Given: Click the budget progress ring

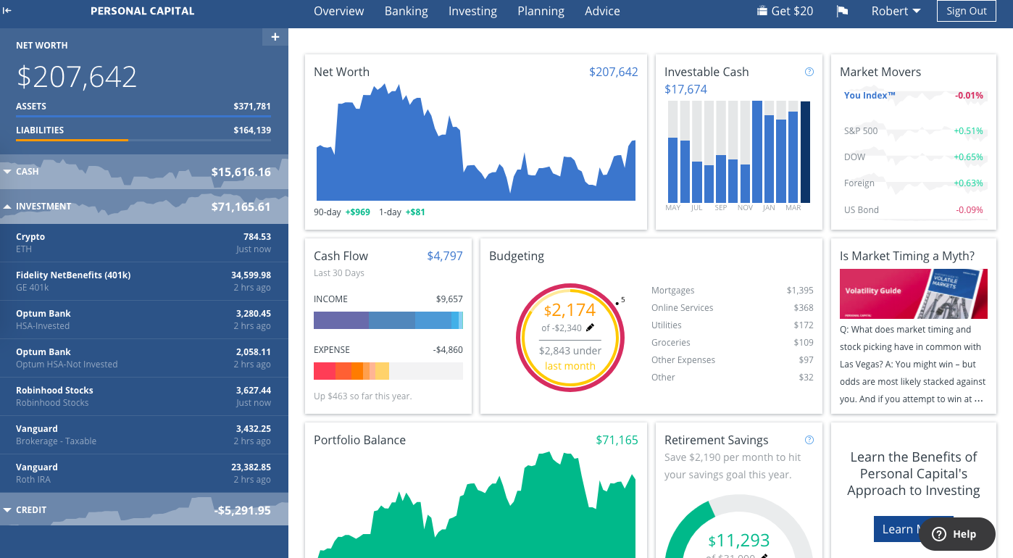Looking at the screenshot, I should pyautogui.click(x=570, y=338).
